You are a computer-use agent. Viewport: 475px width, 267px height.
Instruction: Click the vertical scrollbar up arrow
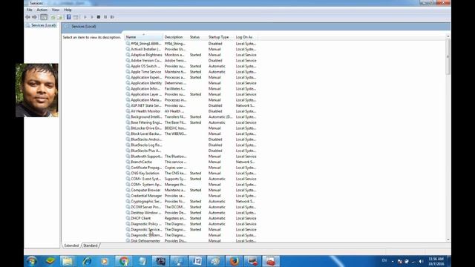point(448,36)
